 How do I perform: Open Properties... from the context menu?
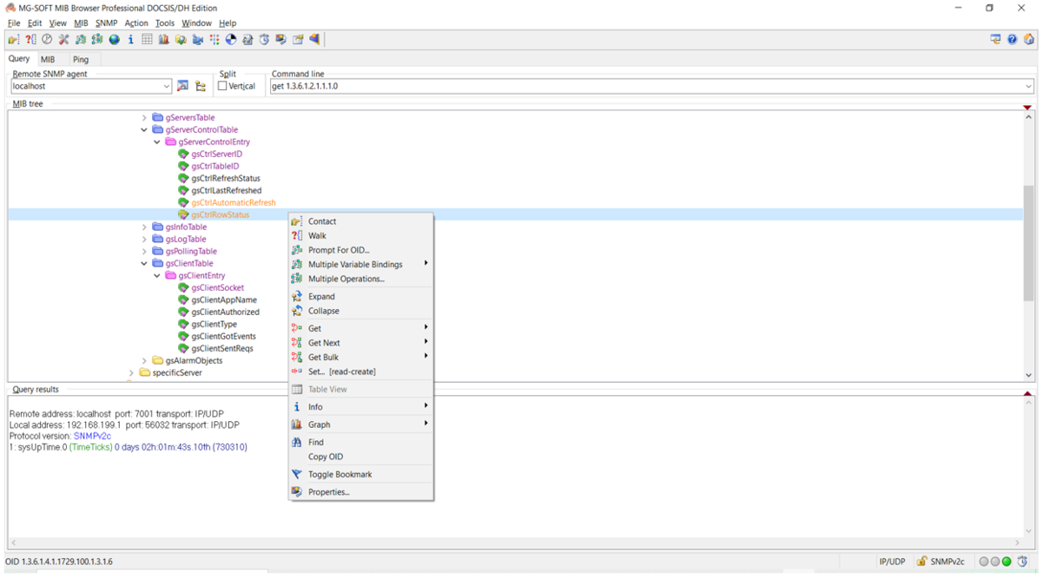coord(328,492)
